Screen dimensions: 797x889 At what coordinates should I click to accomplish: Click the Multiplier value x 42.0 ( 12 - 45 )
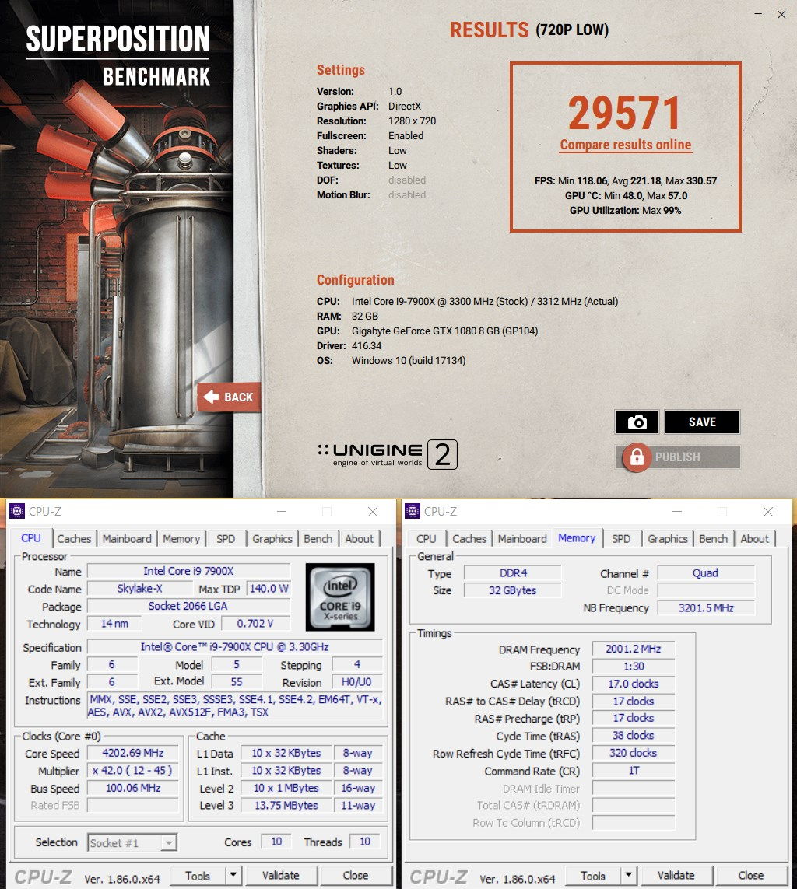tap(133, 771)
